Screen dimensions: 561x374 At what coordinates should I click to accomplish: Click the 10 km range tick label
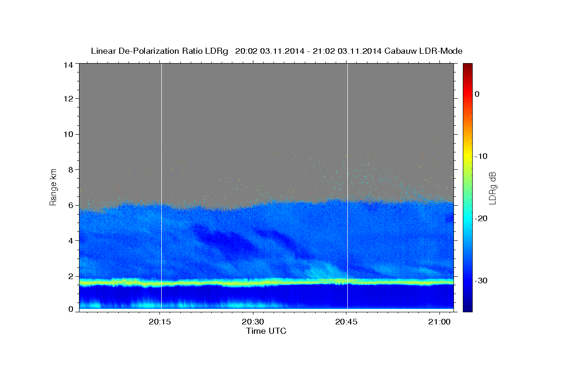(68, 134)
